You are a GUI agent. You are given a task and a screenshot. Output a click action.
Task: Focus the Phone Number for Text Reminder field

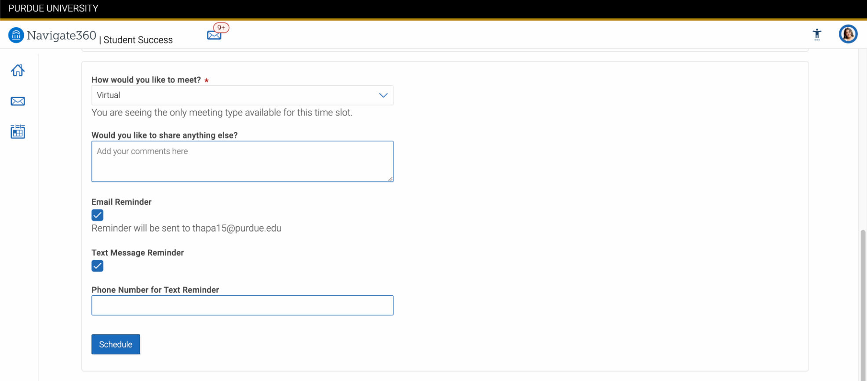[242, 305]
